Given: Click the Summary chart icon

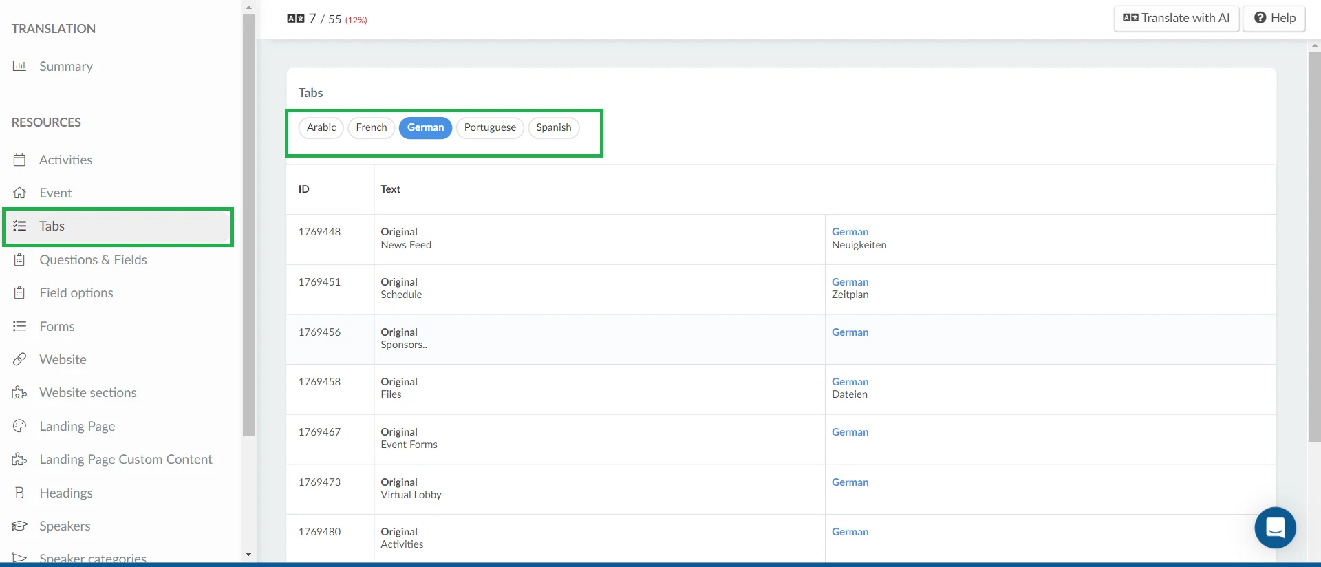Looking at the screenshot, I should (x=19, y=66).
